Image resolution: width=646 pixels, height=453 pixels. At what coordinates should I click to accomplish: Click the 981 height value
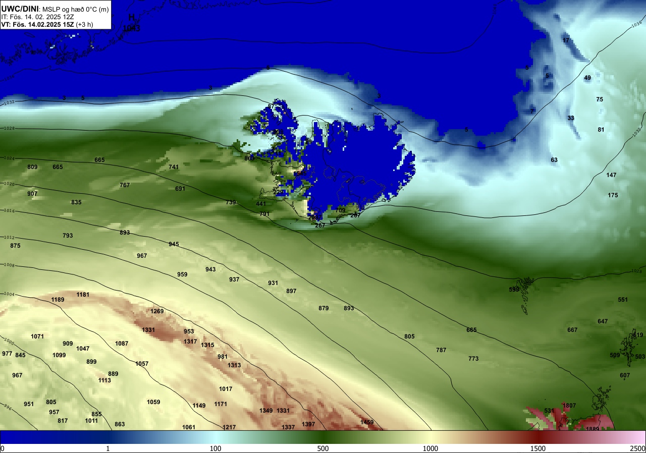point(223,357)
